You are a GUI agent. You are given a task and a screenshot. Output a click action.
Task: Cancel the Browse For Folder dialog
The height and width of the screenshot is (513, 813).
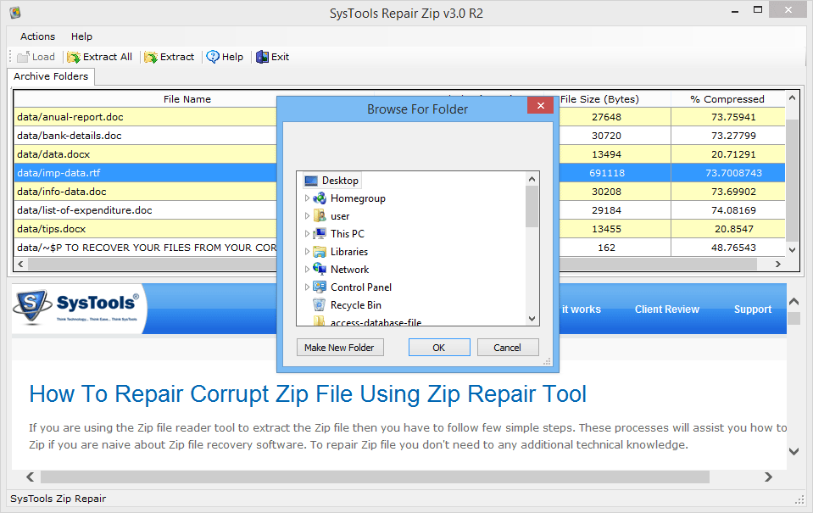click(x=508, y=348)
